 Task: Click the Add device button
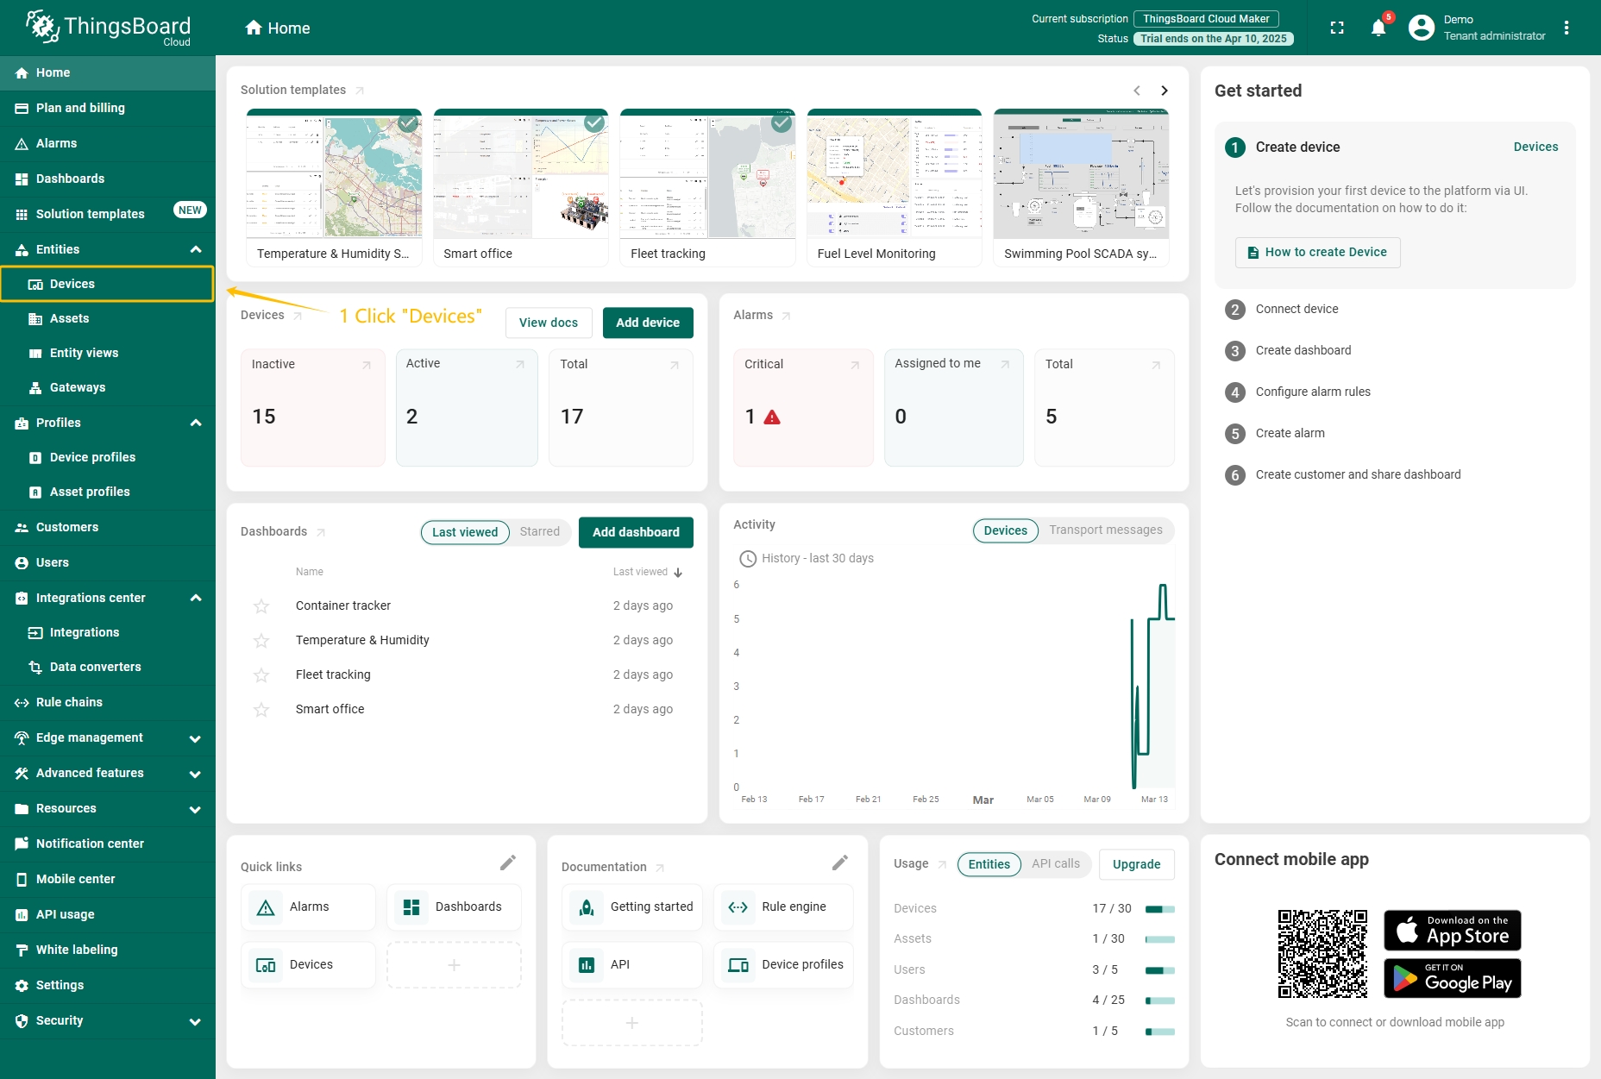[647, 323]
